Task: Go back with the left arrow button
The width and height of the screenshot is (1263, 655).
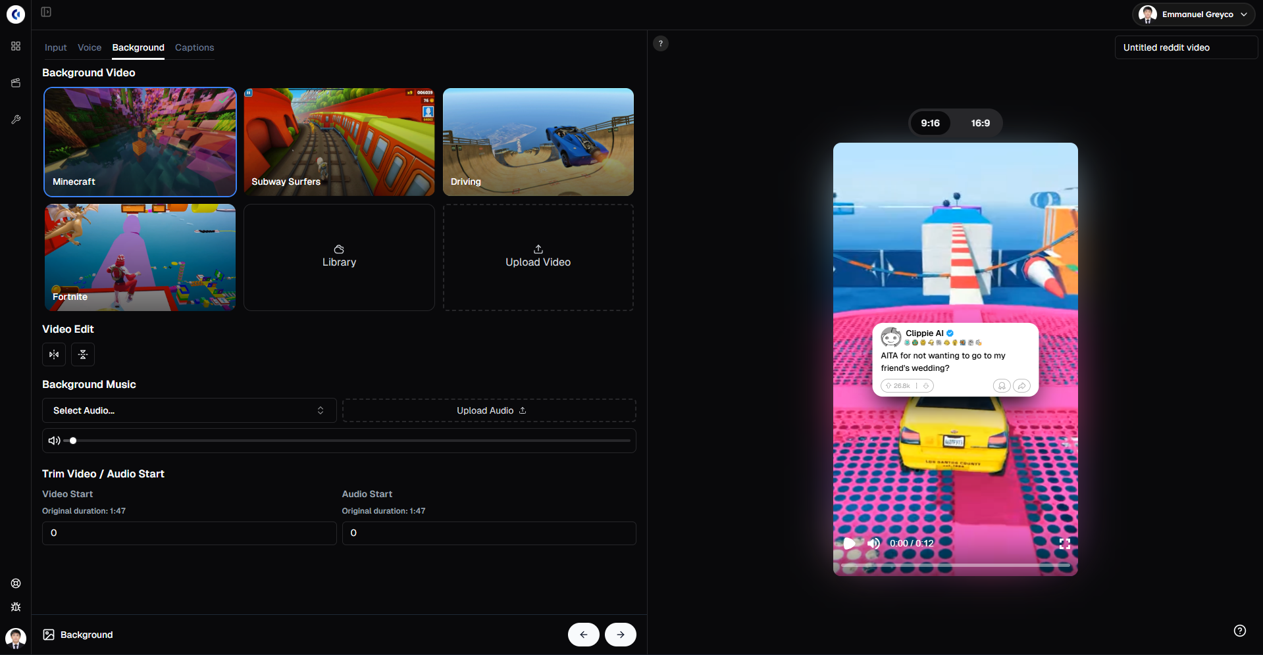Action: click(x=584, y=635)
